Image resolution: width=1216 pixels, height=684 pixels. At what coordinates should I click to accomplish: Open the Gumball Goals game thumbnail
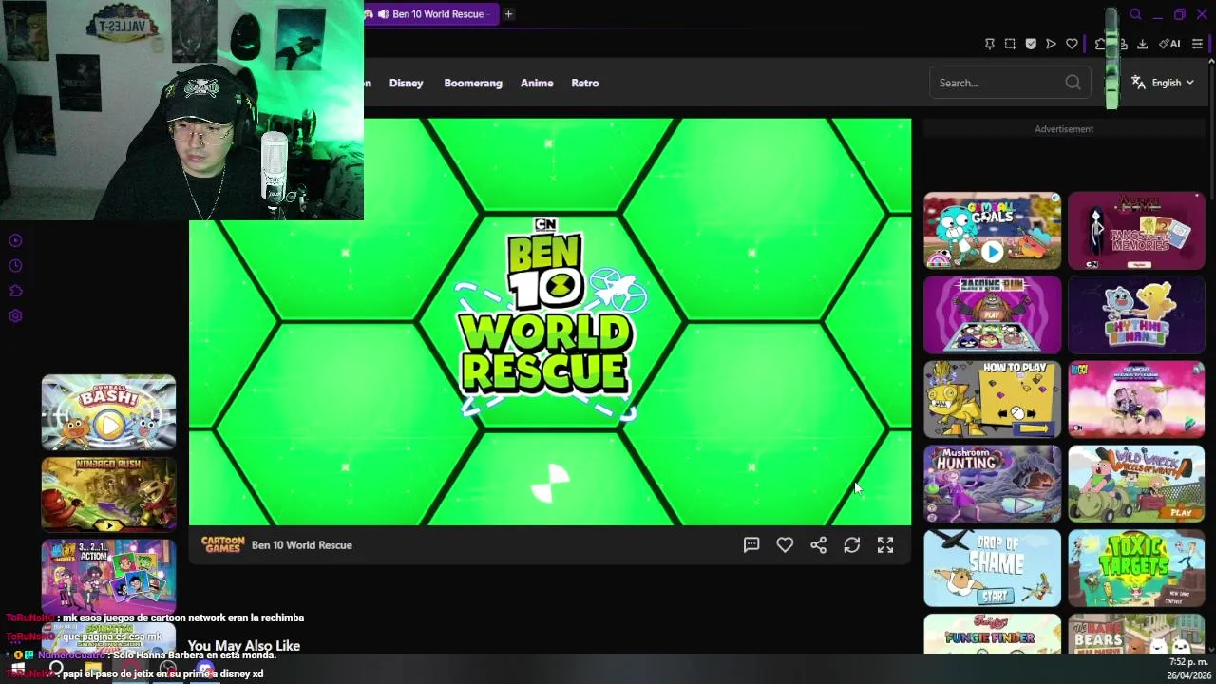point(993,231)
